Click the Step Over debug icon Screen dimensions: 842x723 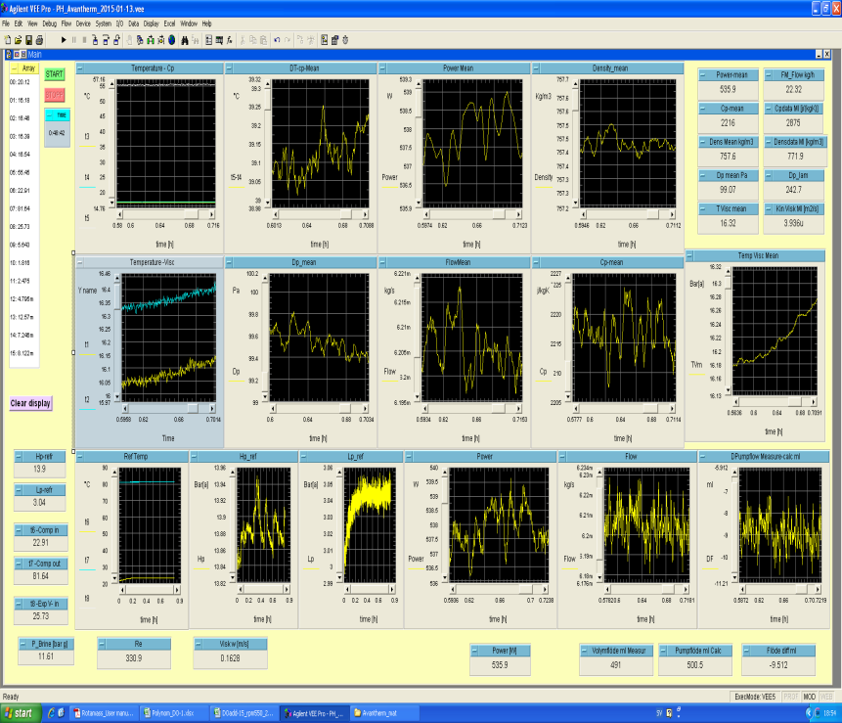coord(106,40)
